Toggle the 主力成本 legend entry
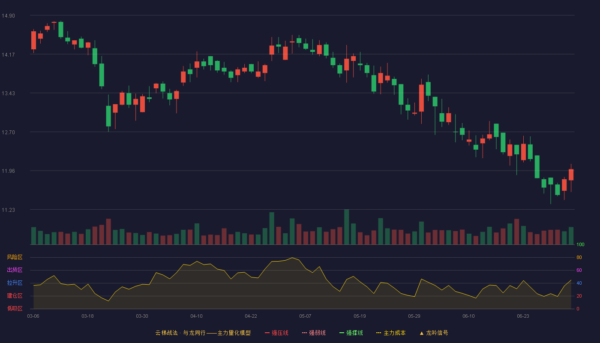Screen dimensions: 600x343 [x=391, y=333]
